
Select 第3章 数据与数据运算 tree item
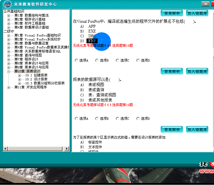(31, 43)
